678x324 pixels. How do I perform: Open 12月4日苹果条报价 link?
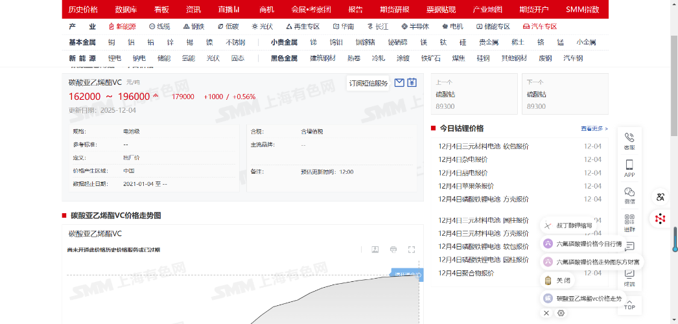click(466, 186)
